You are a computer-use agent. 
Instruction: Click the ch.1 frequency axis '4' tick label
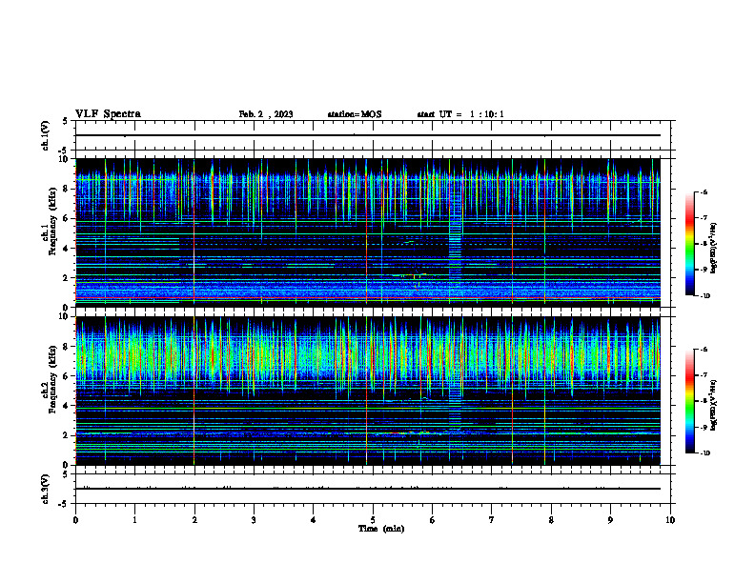point(67,249)
